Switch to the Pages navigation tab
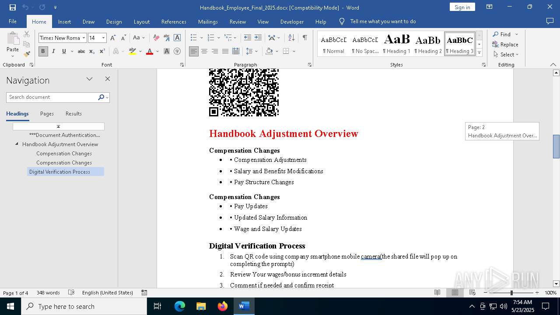 pos(47,114)
